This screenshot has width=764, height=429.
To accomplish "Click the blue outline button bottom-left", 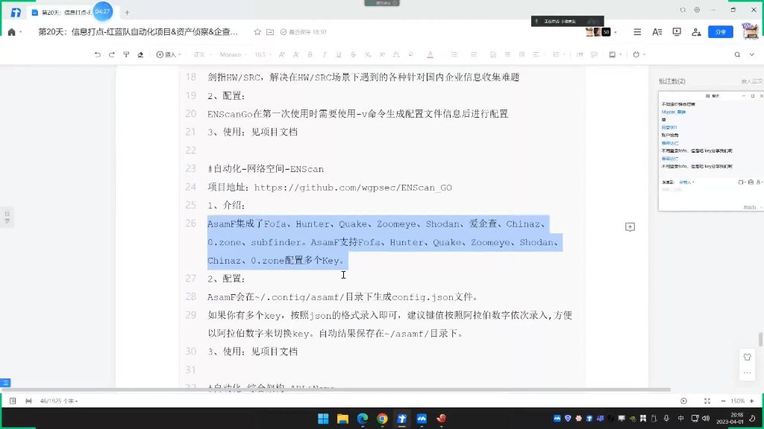I will 5,383.
